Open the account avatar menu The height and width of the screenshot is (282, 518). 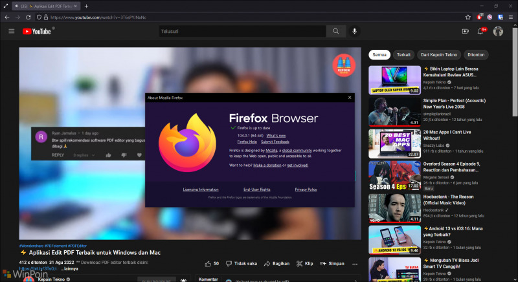[498, 31]
